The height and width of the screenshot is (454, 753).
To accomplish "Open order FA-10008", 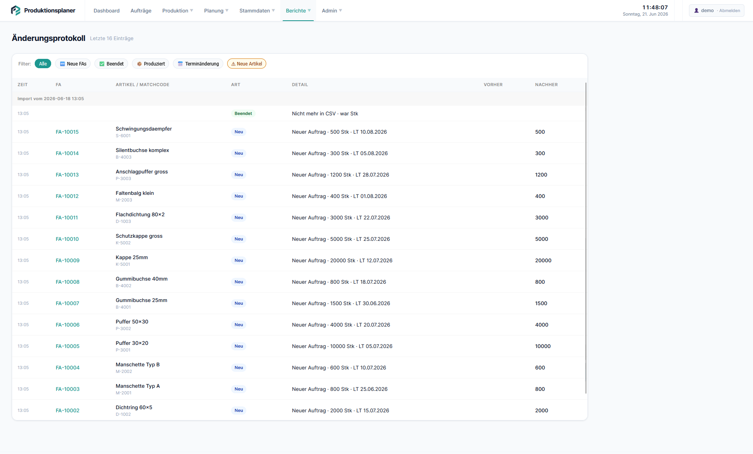I will coord(68,282).
